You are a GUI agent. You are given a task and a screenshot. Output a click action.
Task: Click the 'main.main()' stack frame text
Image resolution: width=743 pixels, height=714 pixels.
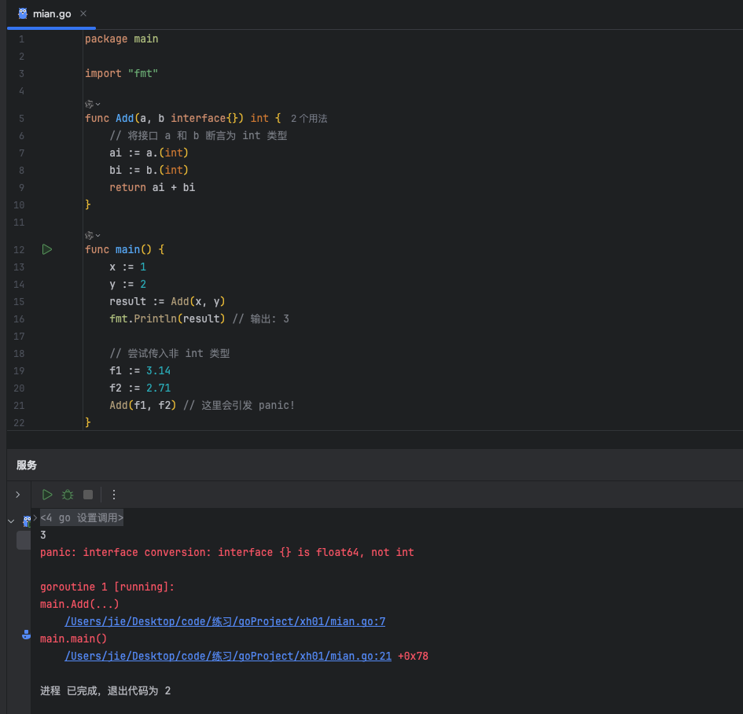click(x=73, y=639)
